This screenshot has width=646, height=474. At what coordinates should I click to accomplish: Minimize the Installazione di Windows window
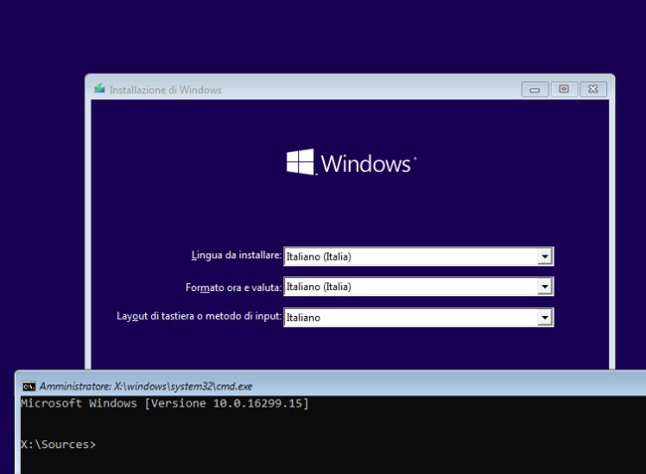coord(535,89)
